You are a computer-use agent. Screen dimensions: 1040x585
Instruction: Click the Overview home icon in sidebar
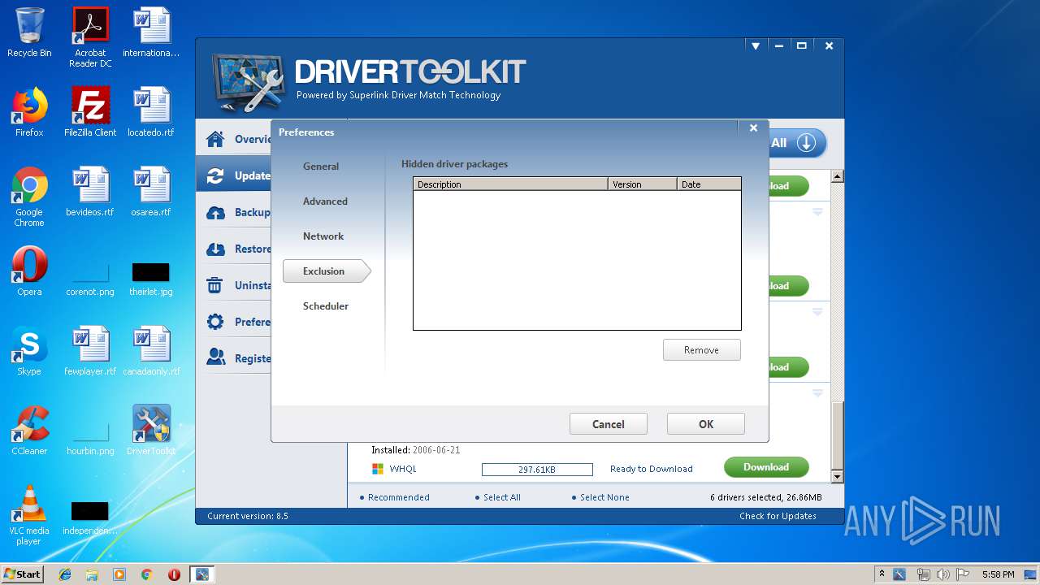tap(215, 139)
